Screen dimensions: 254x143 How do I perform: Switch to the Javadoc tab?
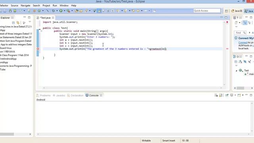[59, 95]
